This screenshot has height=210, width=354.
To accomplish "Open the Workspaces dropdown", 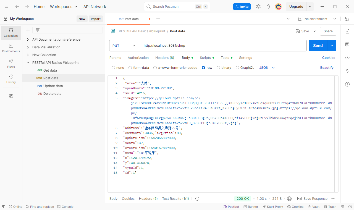I will 64,7.
